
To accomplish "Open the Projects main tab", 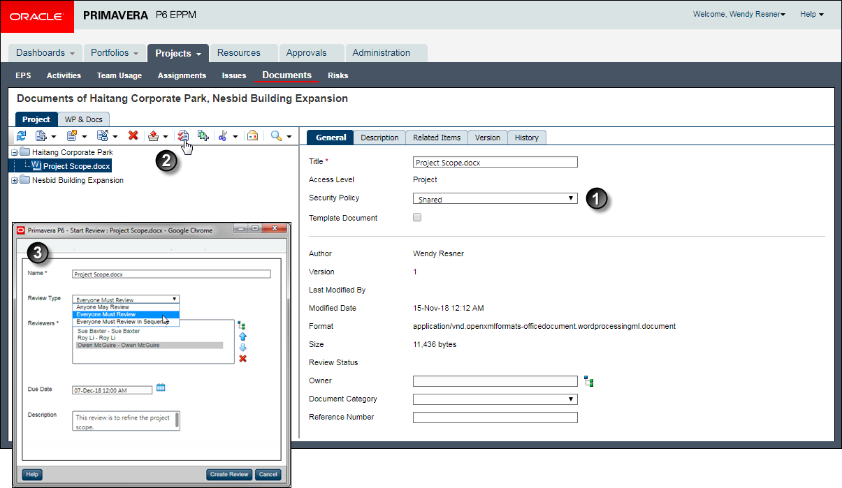I will 177,53.
